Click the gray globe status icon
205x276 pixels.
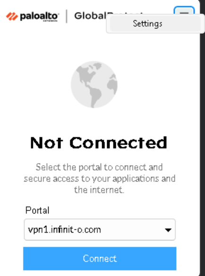[94, 85]
